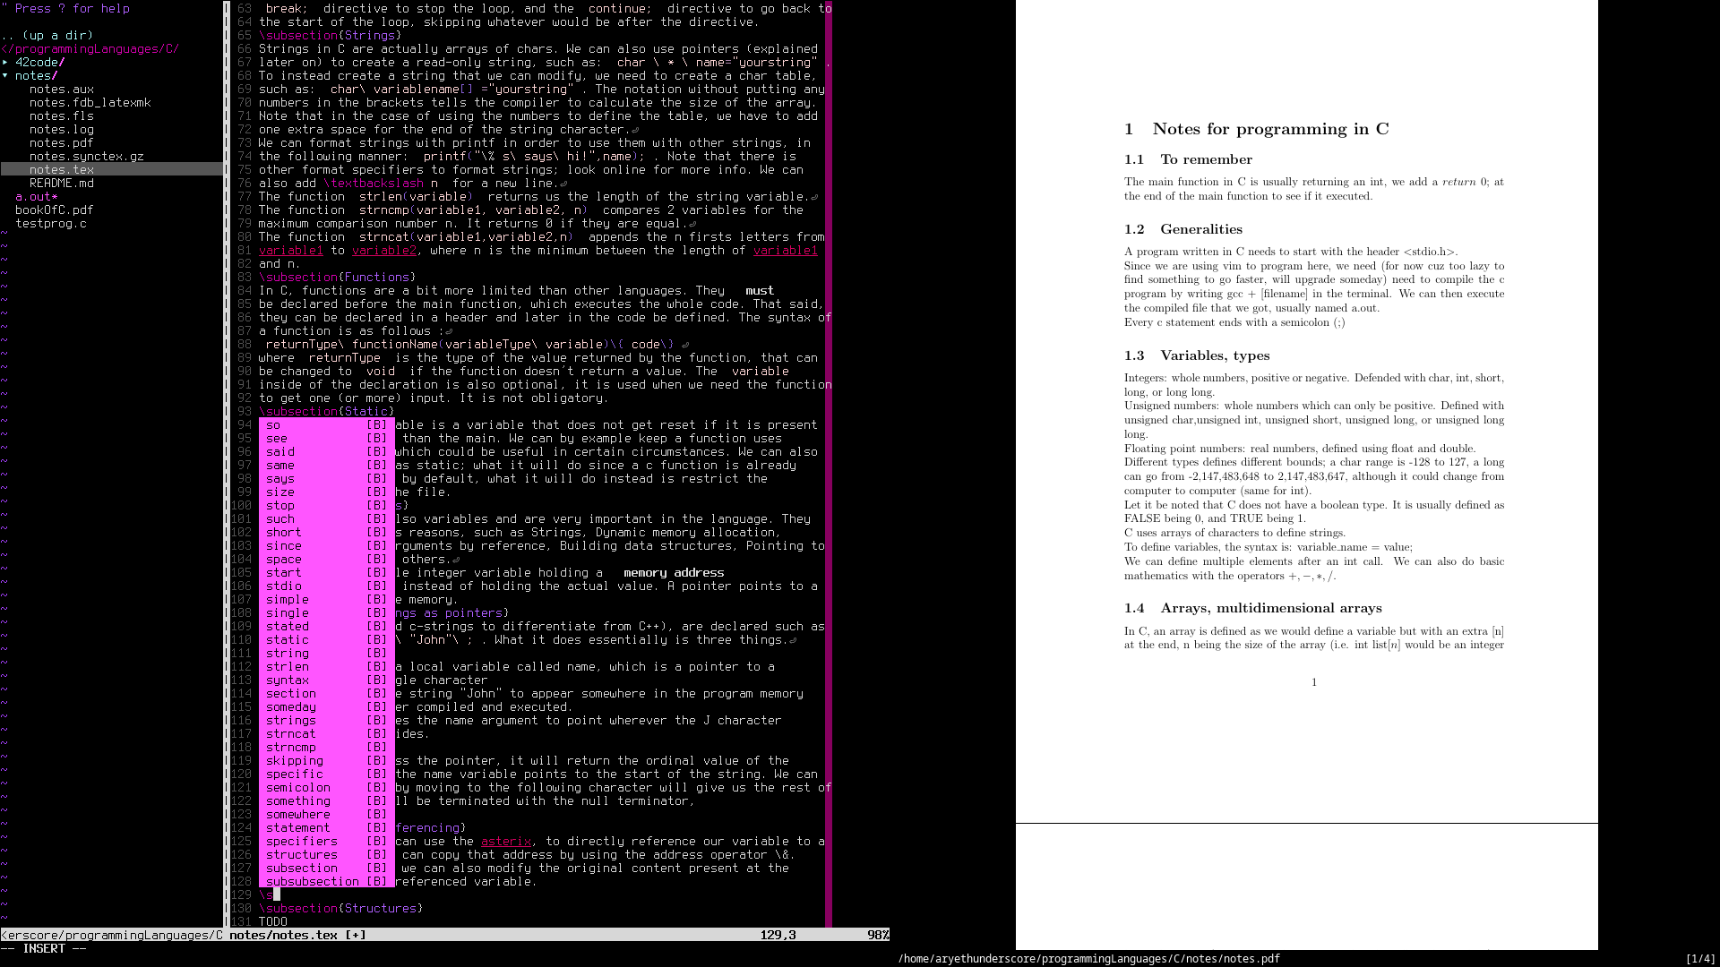Choose 'subsection' from completion popup

click(302, 869)
